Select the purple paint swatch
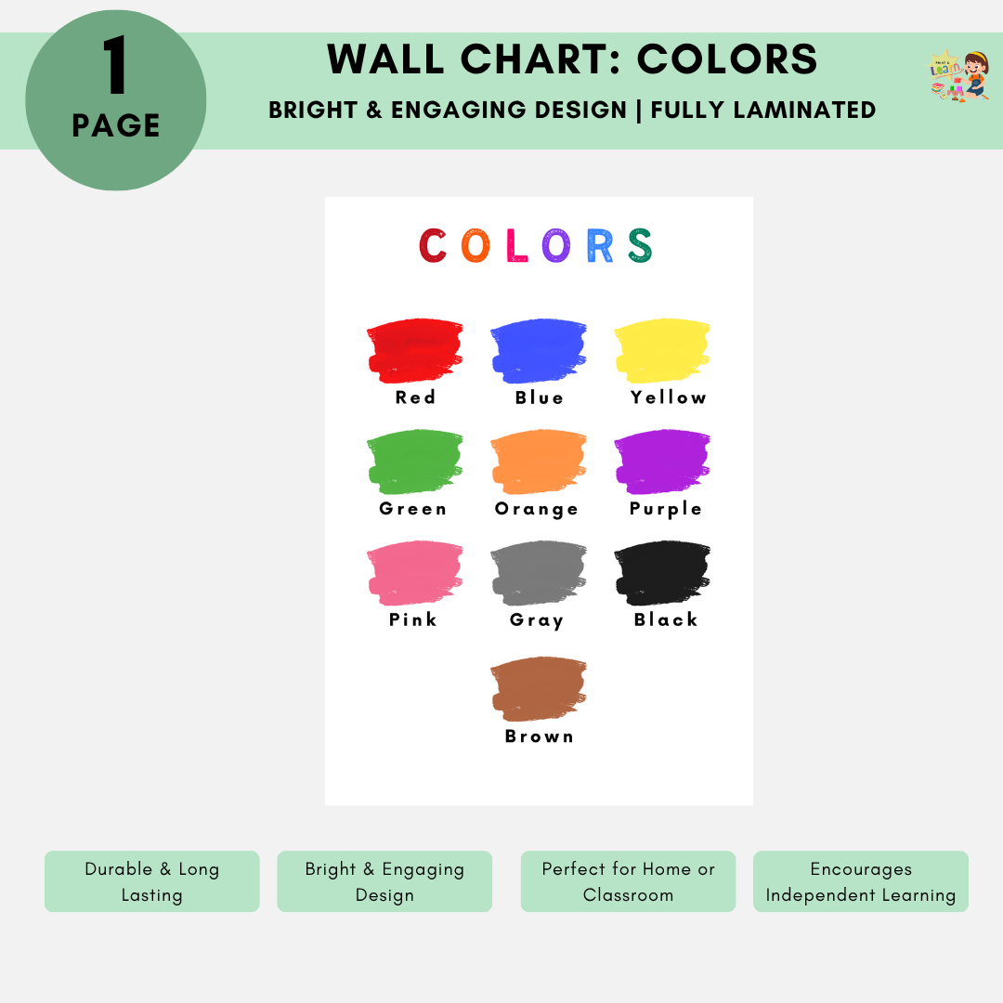 click(662, 462)
